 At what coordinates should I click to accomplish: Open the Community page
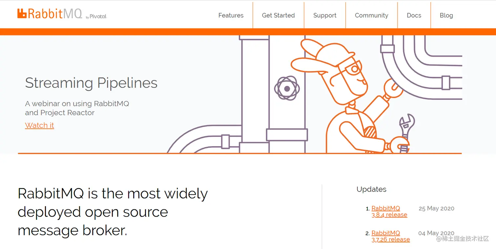(371, 15)
